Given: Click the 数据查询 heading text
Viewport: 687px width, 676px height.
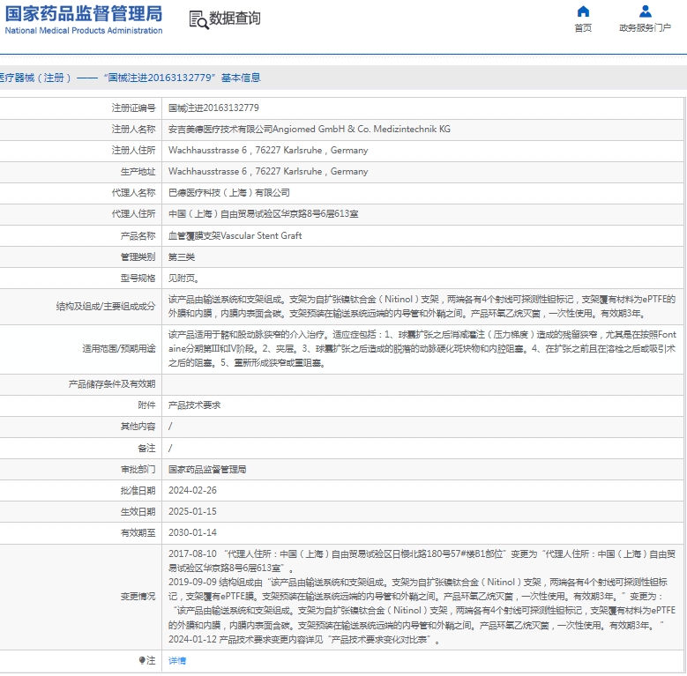Looking at the screenshot, I should [235, 19].
